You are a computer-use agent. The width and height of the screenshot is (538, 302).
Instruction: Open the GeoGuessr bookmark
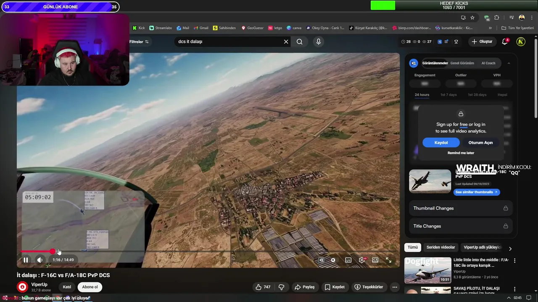[252, 28]
